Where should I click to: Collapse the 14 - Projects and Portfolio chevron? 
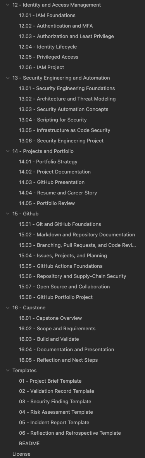[x=8, y=151]
